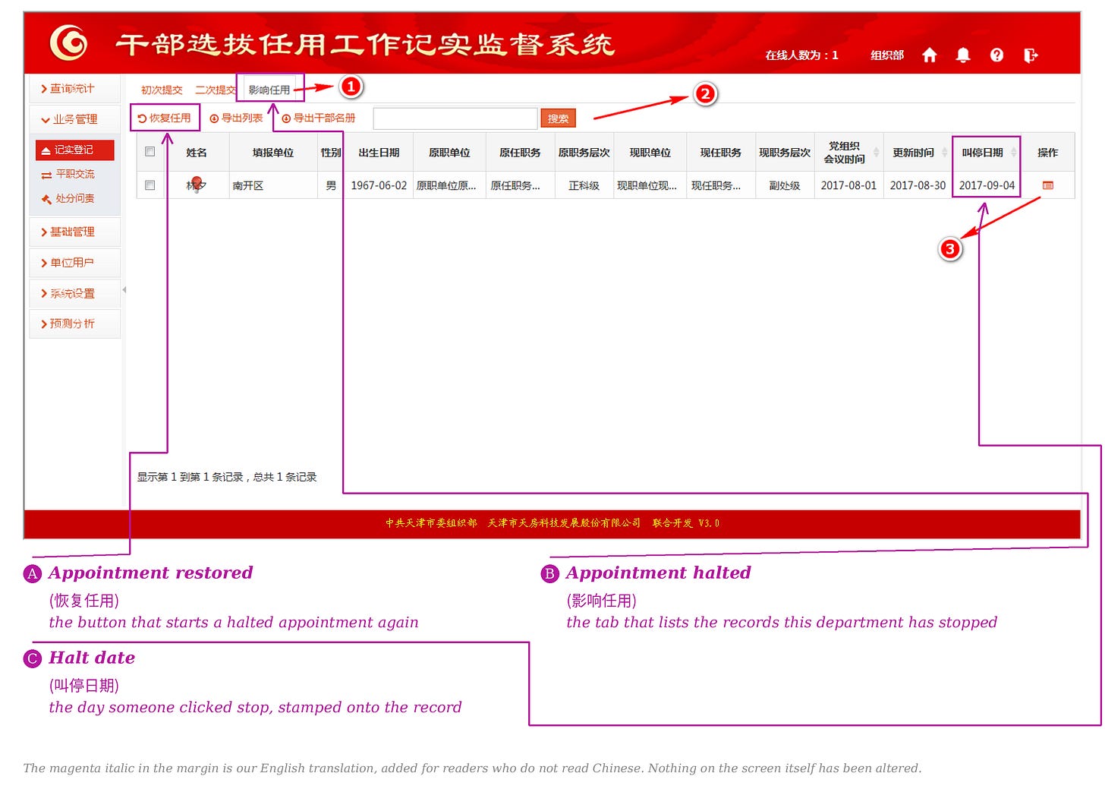The height and width of the screenshot is (792, 1105).
Task: Click the birth date 1967-06-02
Action: pos(379,185)
